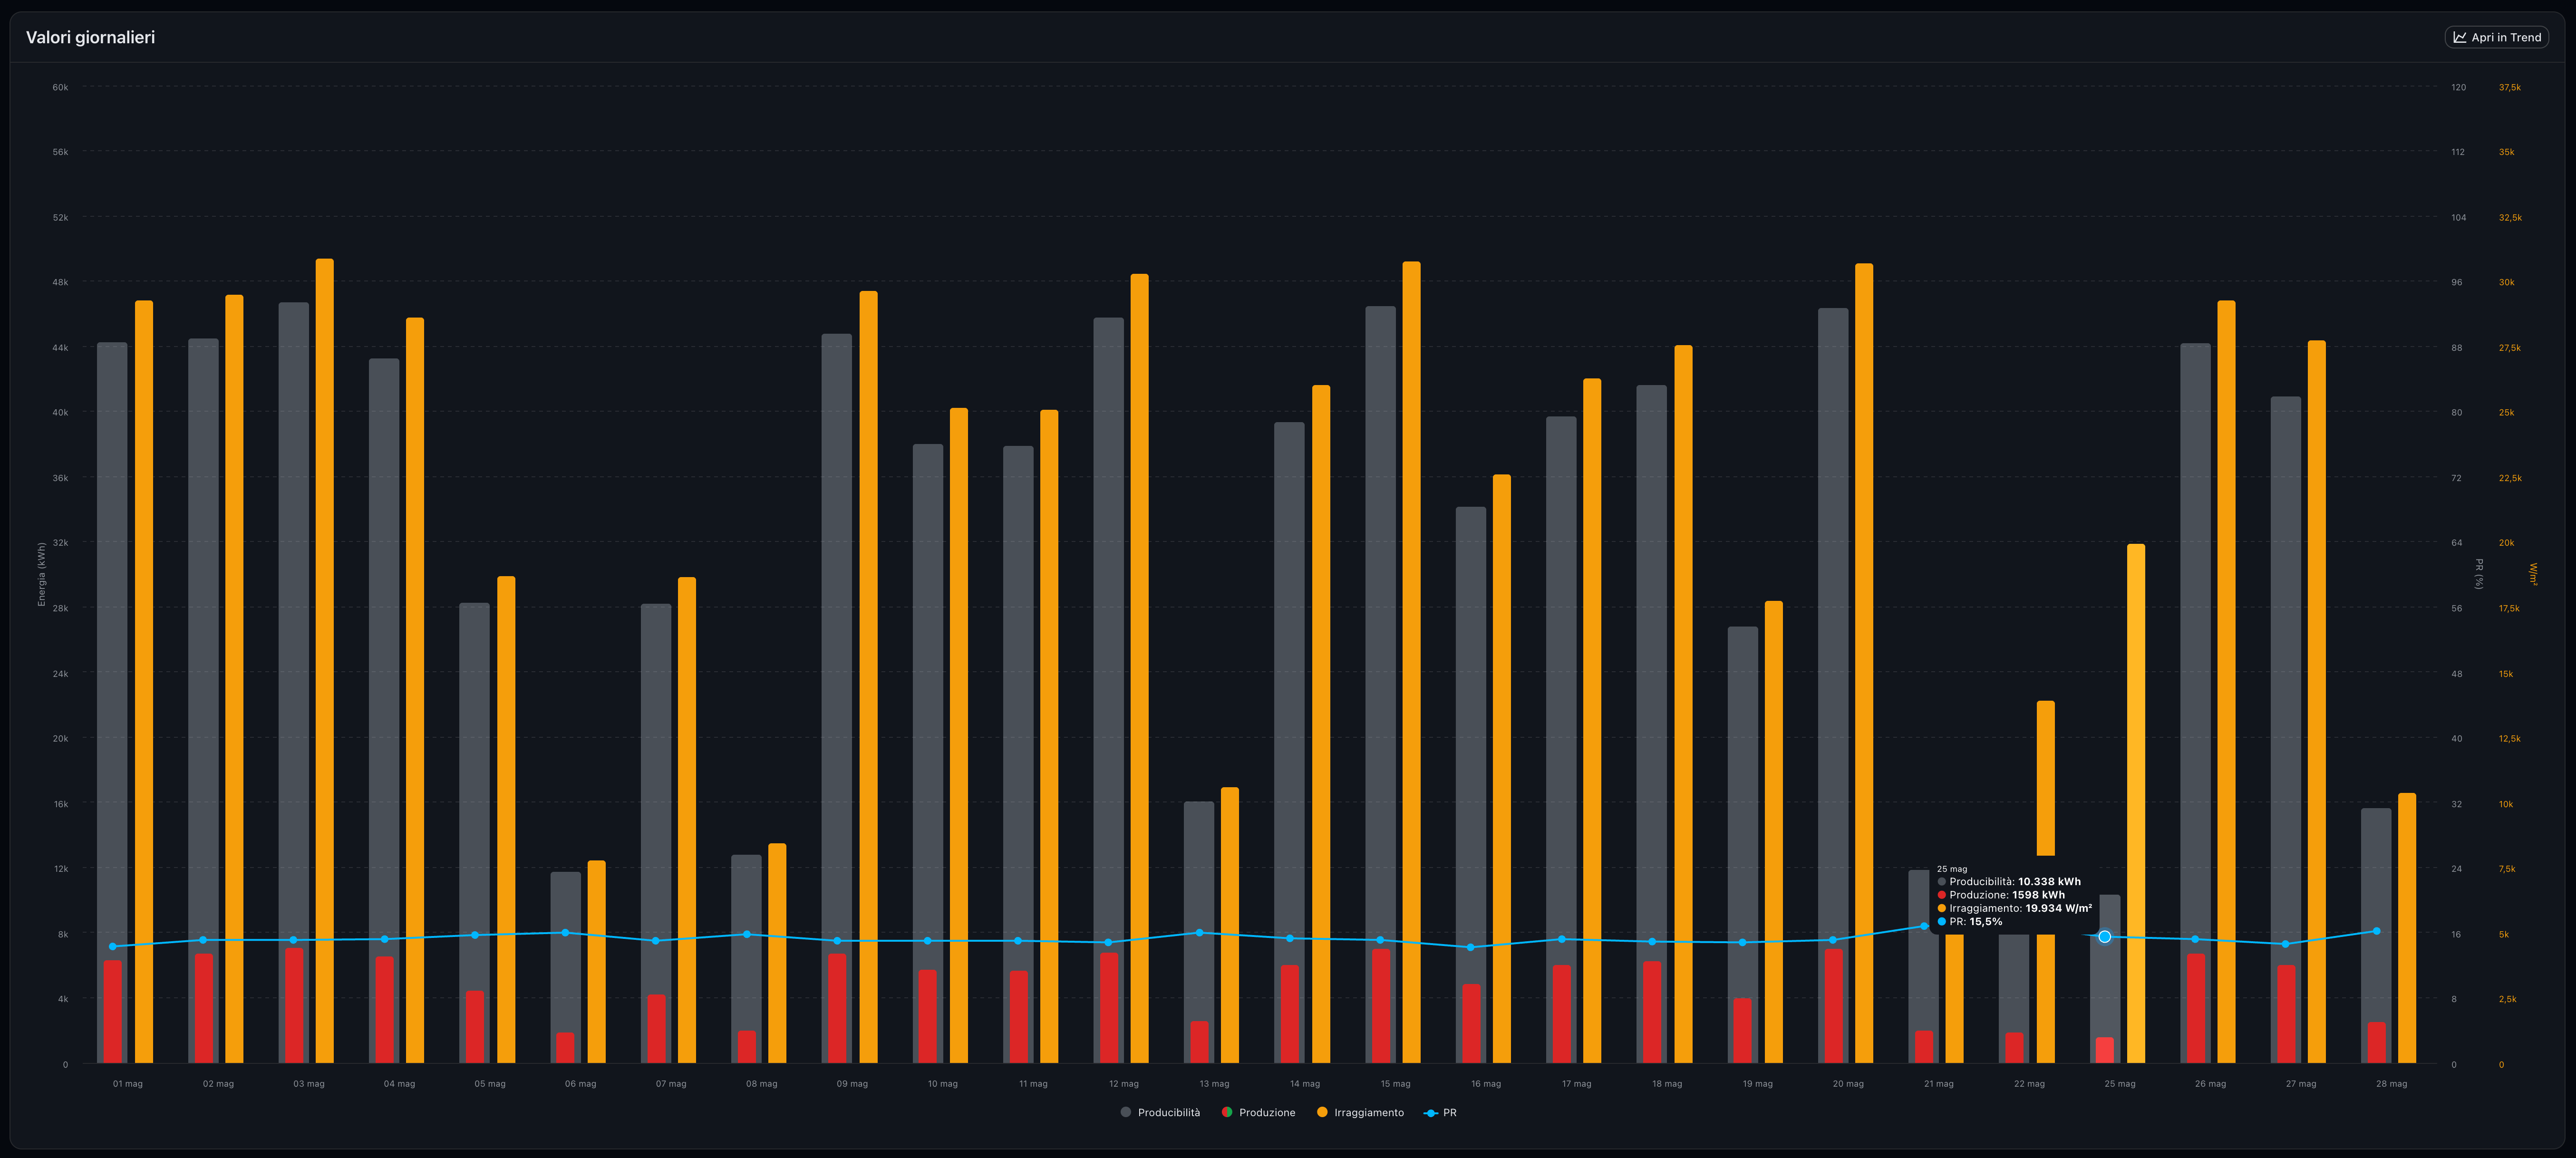Click the PR line point on 28 mag
Viewport: 2576px width, 1158px height.
[2377, 931]
